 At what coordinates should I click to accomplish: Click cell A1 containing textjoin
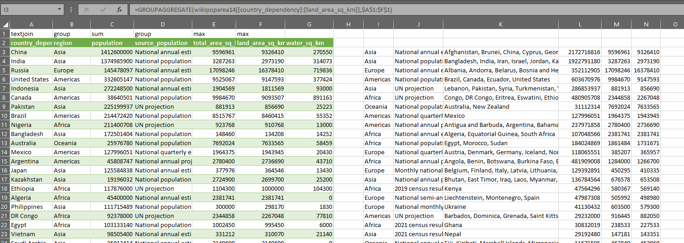coord(31,34)
